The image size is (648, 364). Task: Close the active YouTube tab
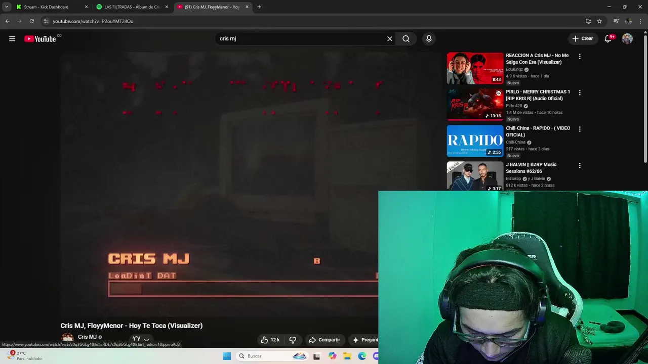pos(247,7)
